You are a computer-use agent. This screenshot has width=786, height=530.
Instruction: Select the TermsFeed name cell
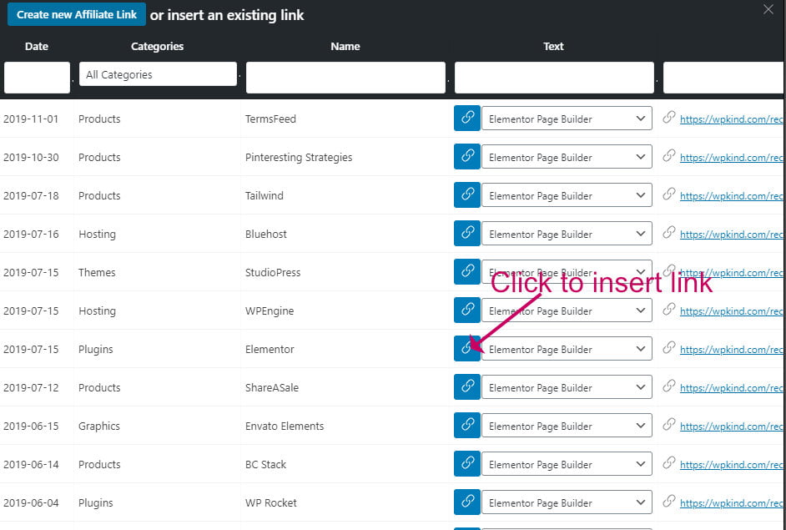pos(270,119)
